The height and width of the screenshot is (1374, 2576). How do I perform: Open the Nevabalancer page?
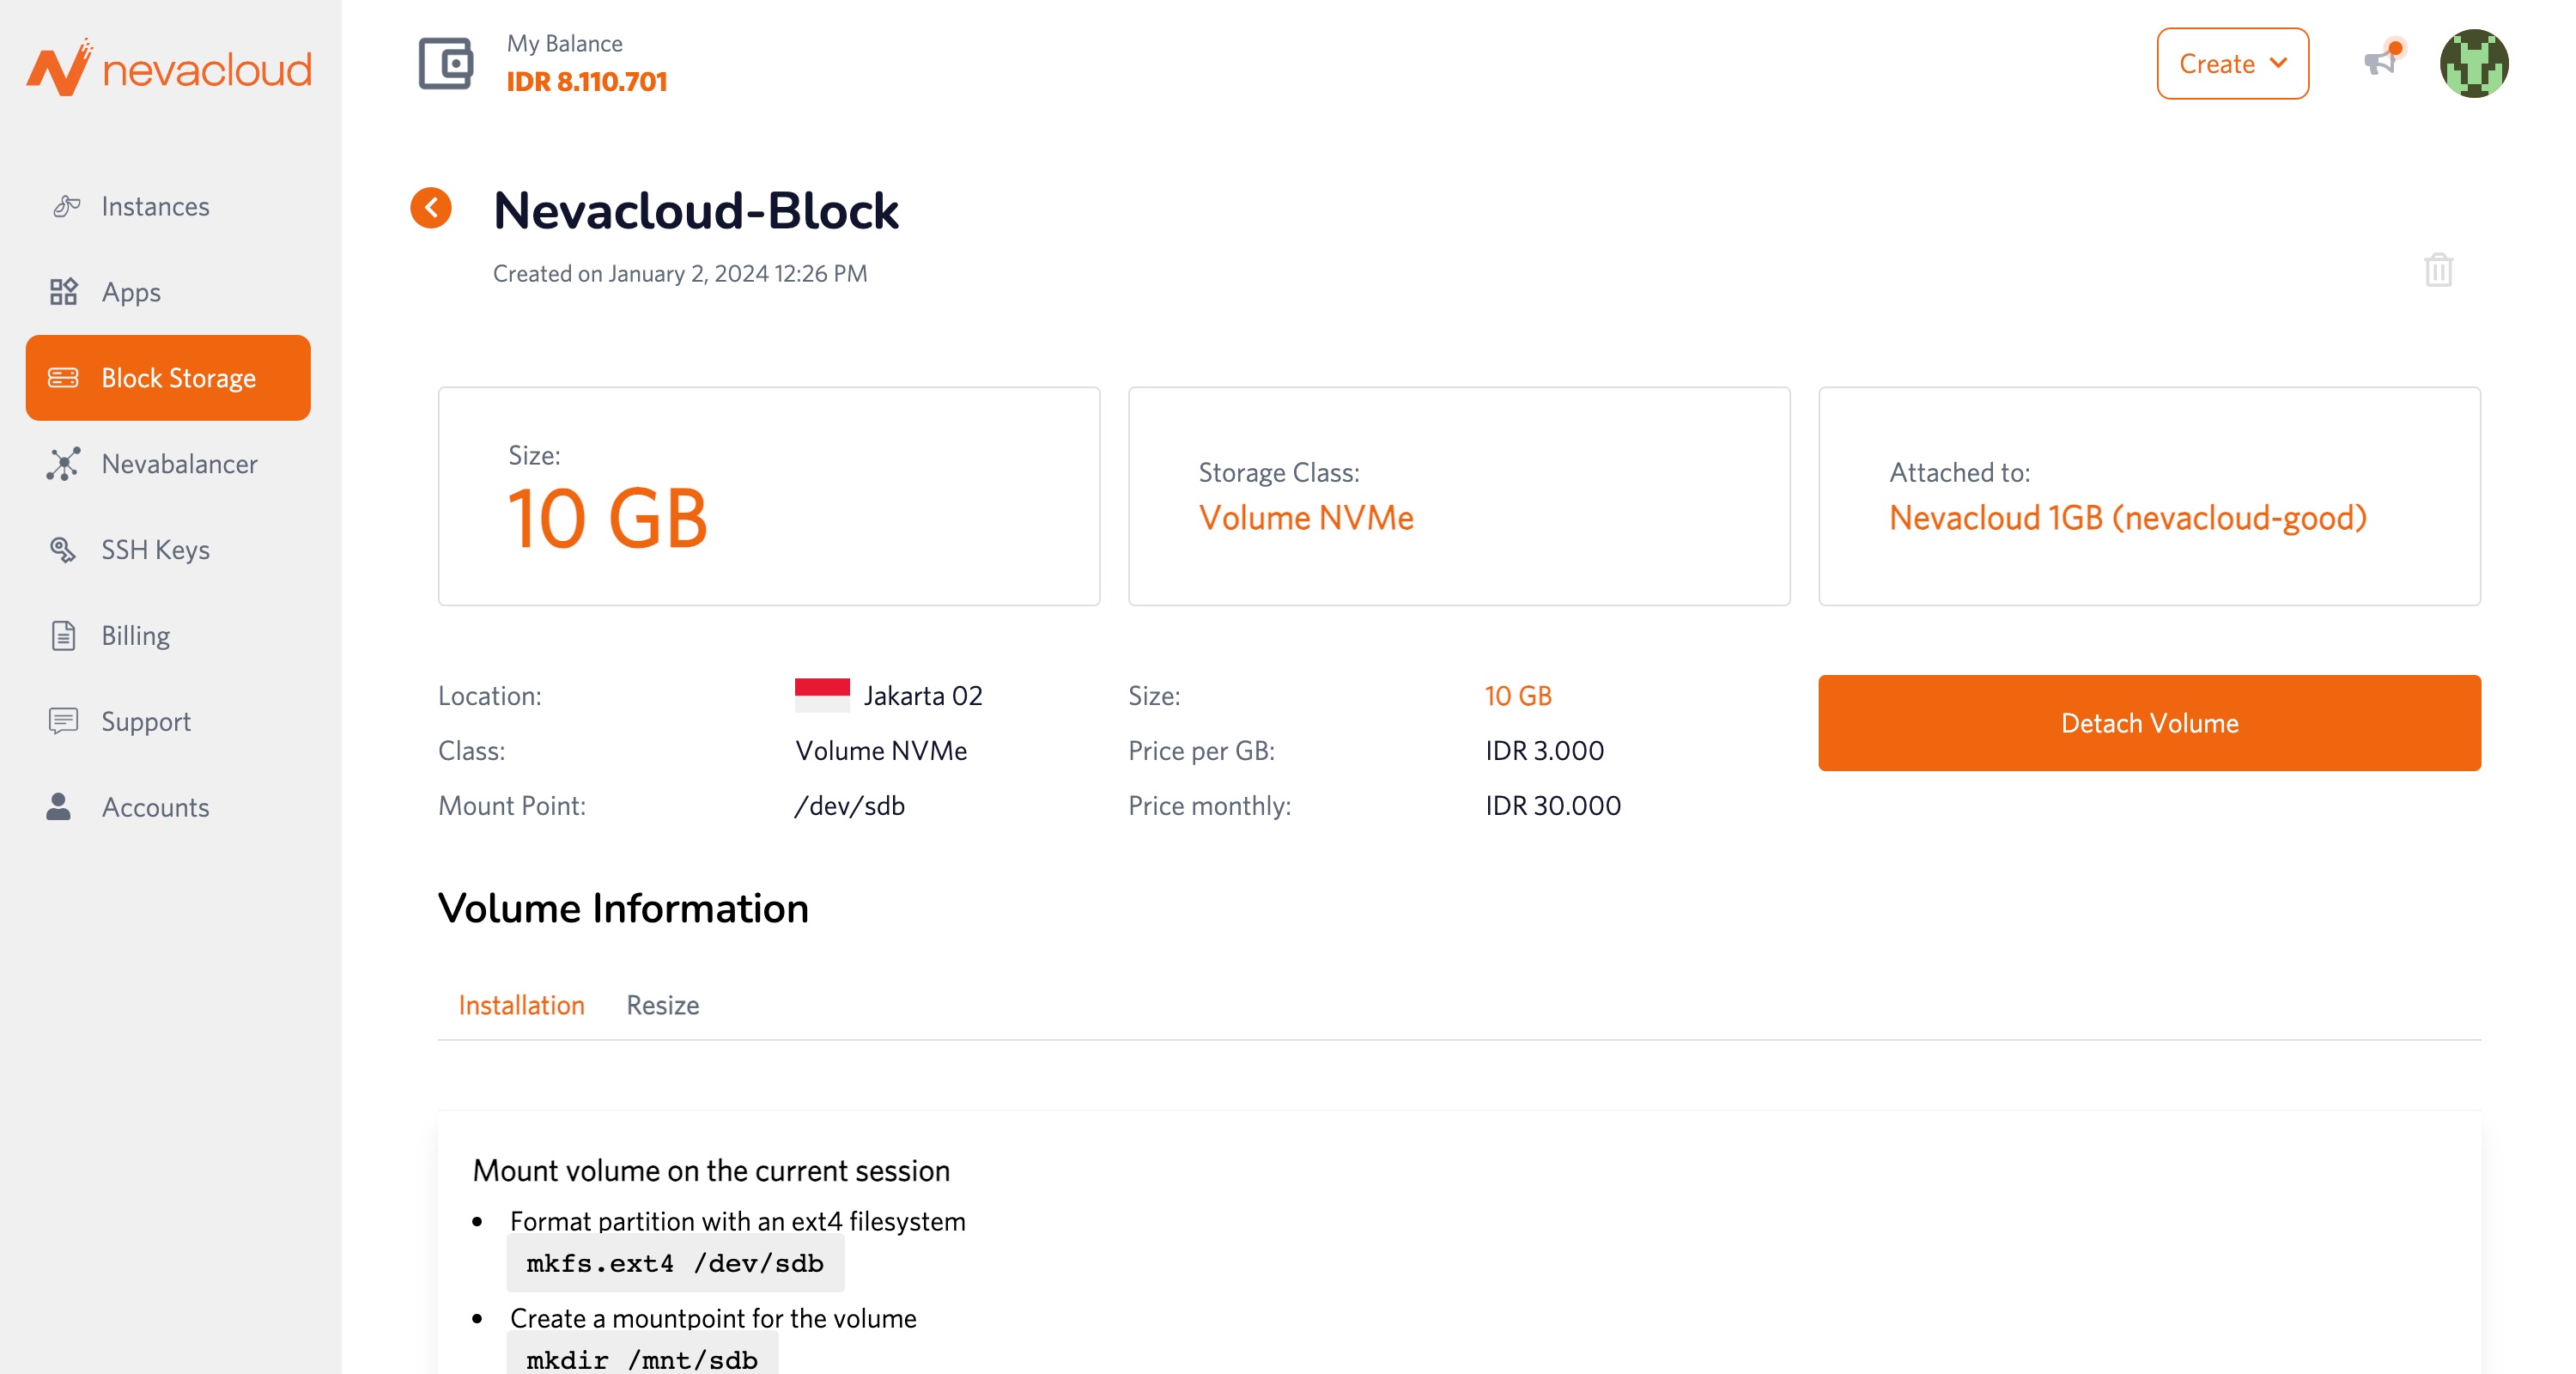point(179,464)
